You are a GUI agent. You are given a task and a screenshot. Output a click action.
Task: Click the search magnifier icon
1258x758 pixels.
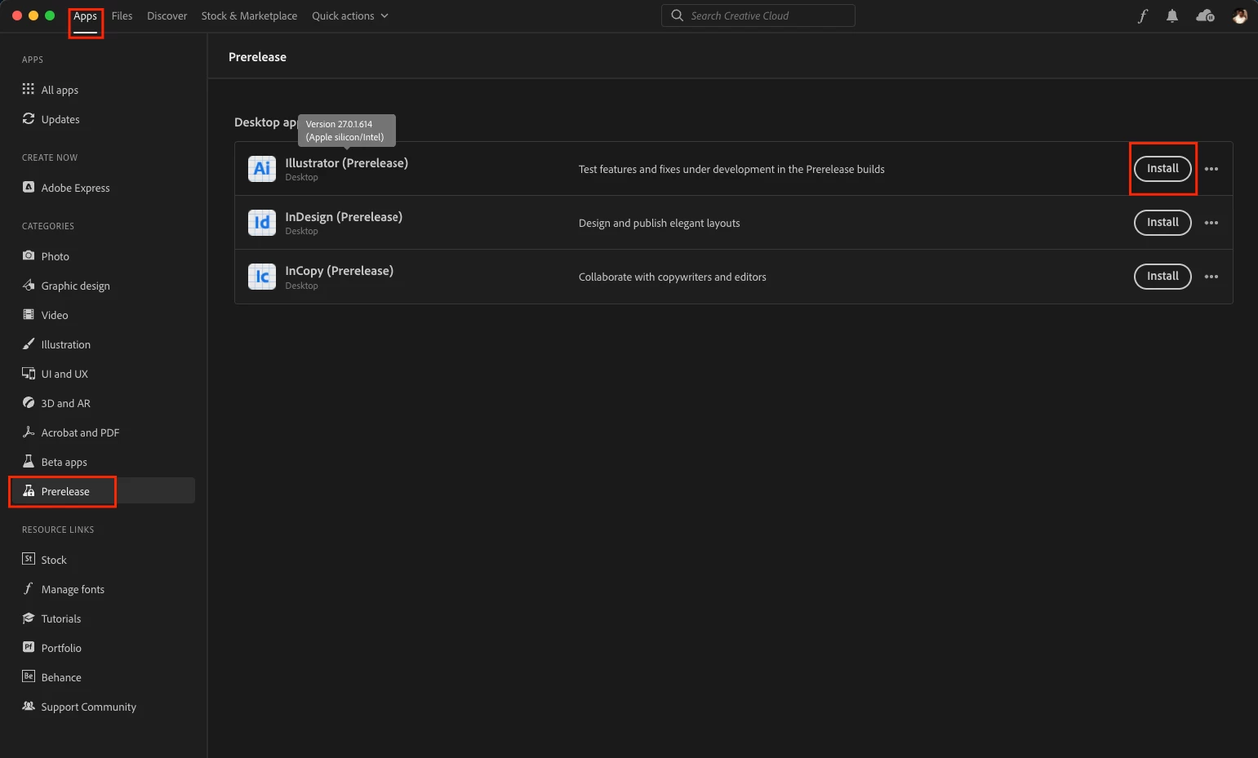677,16
